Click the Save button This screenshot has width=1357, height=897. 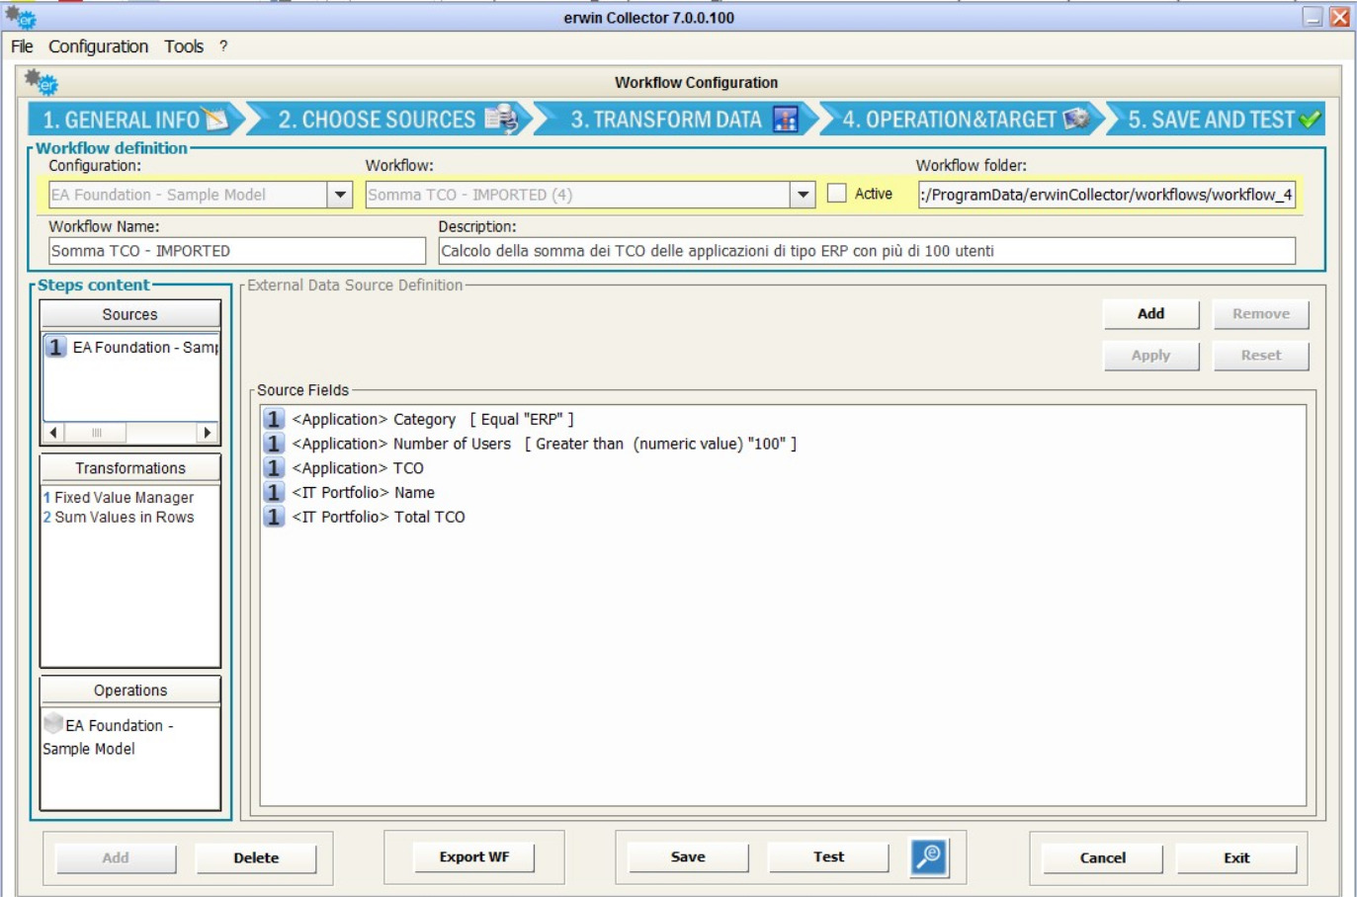[x=688, y=856]
